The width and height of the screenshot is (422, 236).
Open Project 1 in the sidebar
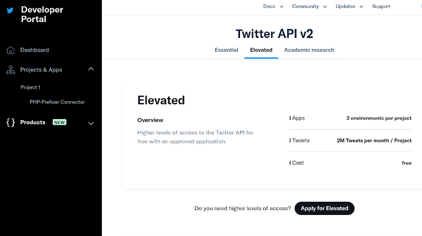coord(31,87)
